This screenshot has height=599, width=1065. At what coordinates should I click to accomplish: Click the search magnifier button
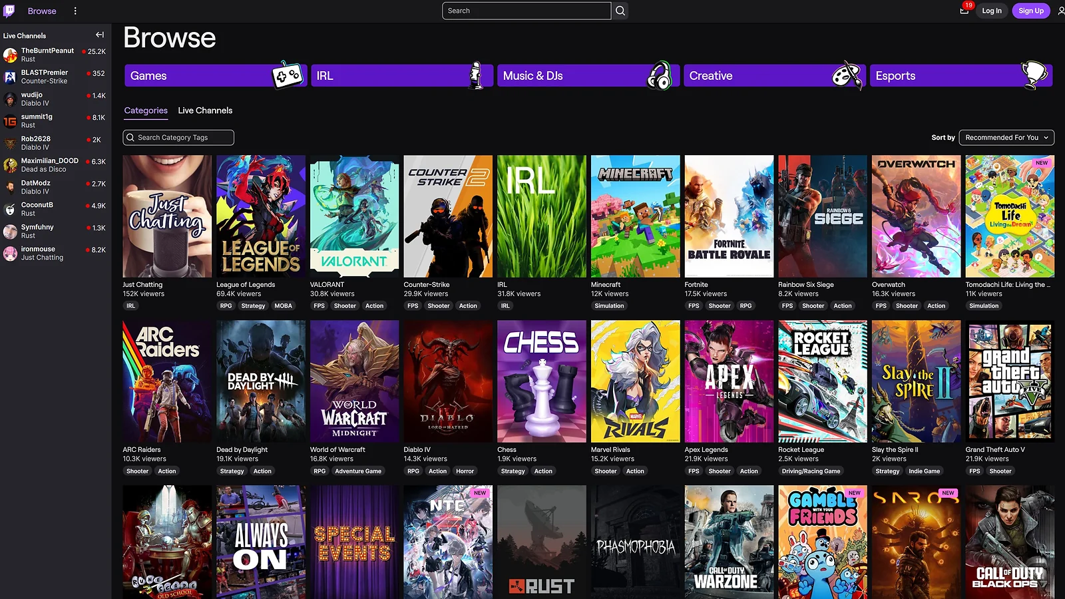point(620,11)
